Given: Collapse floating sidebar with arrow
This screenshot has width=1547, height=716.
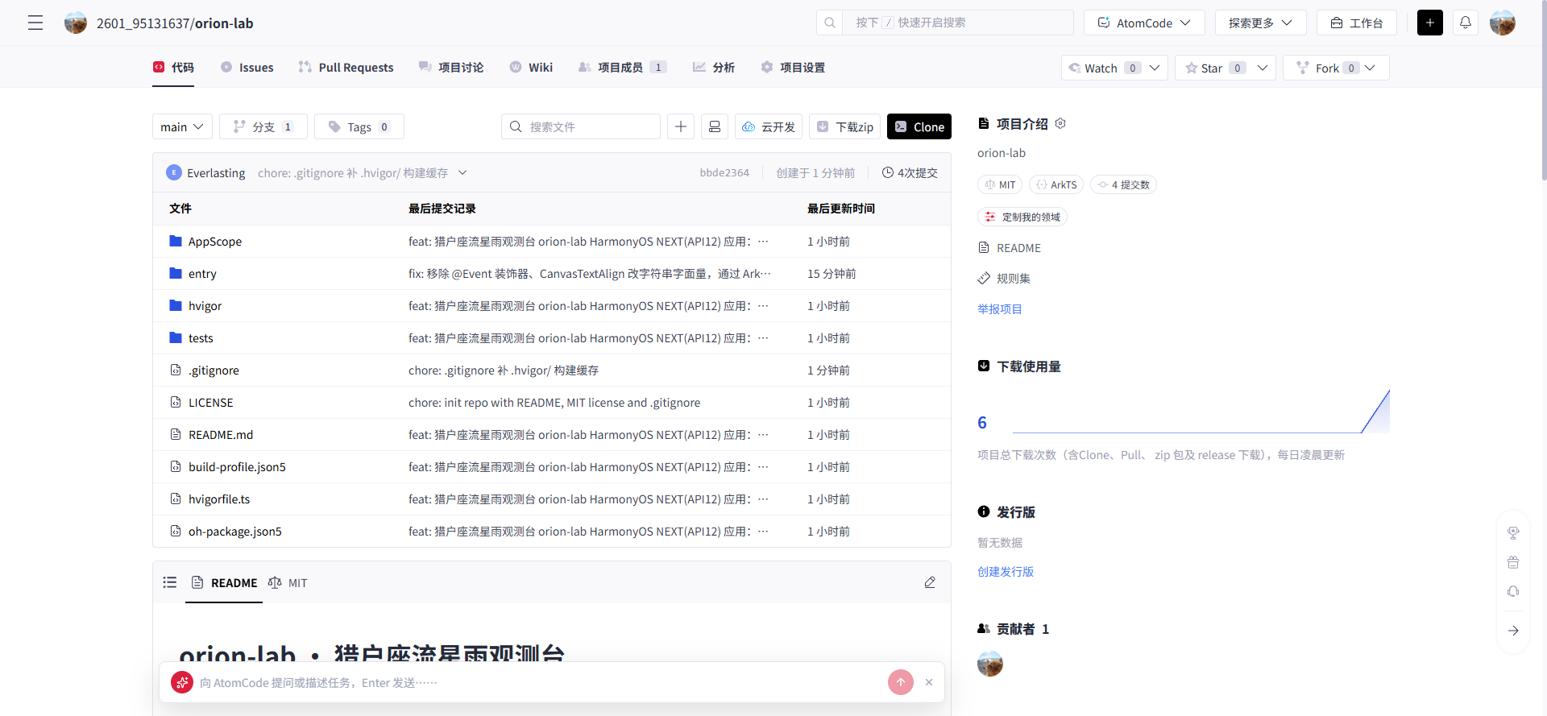Looking at the screenshot, I should click(x=1513, y=631).
